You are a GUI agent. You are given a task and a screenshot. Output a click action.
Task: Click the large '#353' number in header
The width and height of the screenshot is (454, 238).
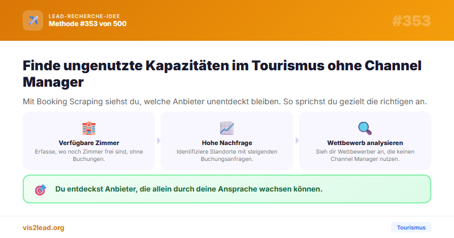411,21
